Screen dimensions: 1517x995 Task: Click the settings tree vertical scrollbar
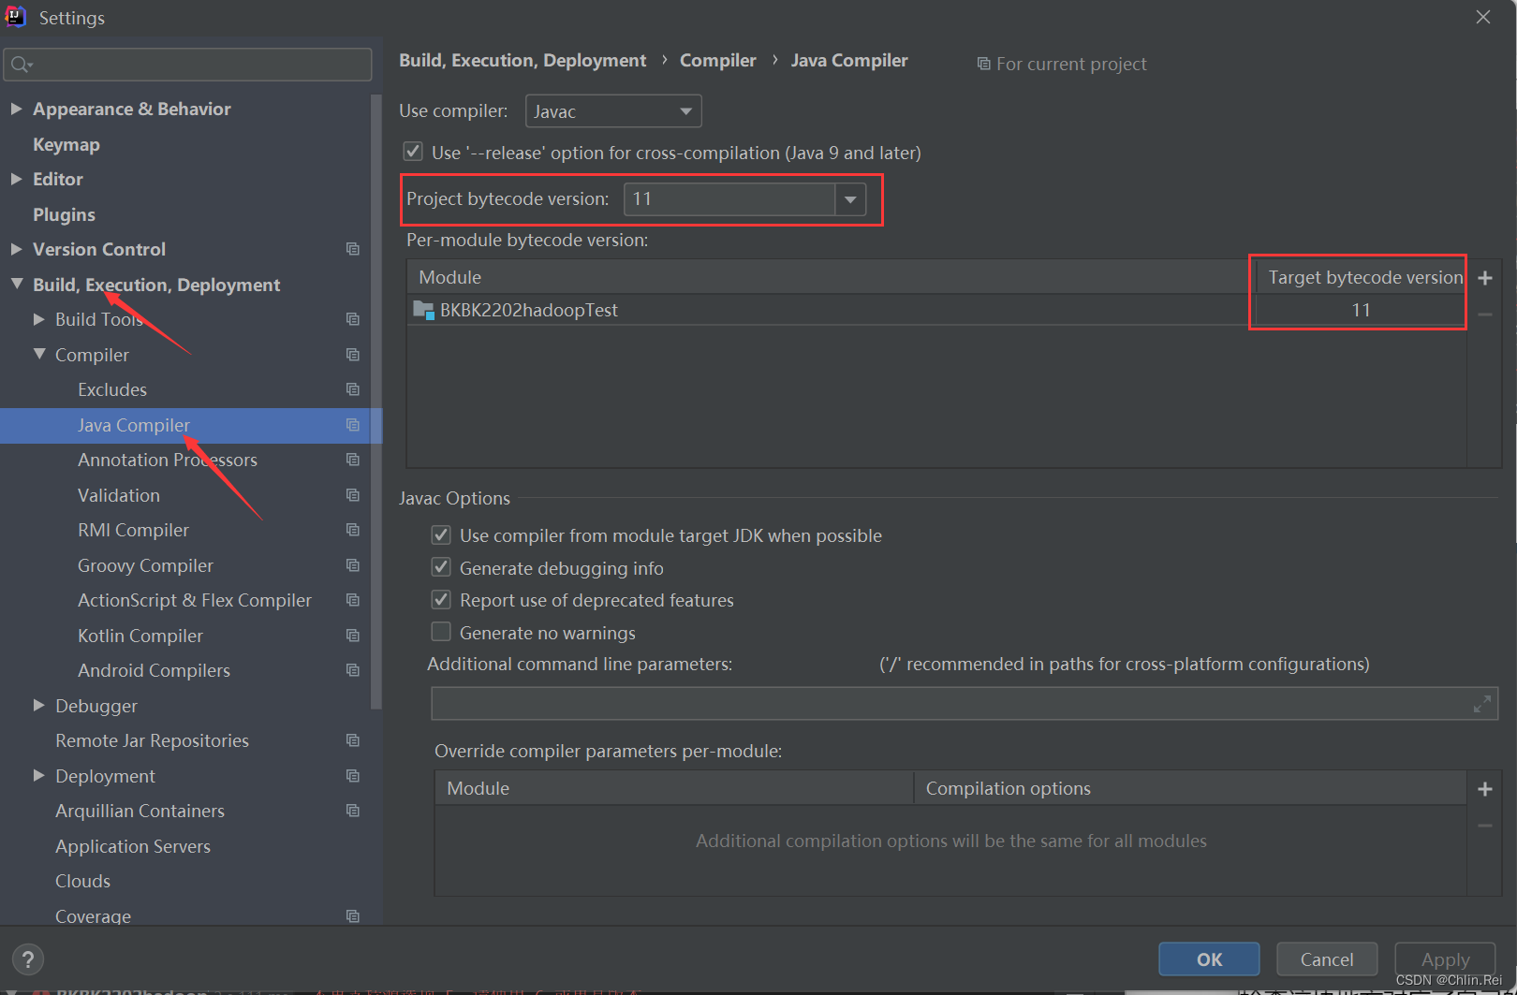376,402
